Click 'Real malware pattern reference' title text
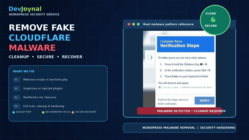This screenshot has width=249, height=140. (x=168, y=24)
